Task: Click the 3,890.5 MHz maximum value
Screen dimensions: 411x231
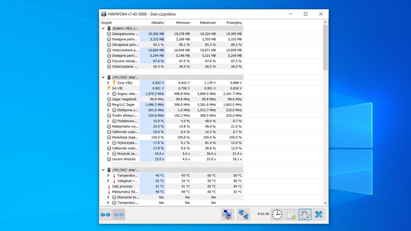Action: [x=207, y=94]
